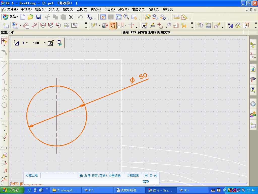Viewport: 258px width, 194px height.
Task: Click the Tabular Note table icon
Action: point(200,26)
